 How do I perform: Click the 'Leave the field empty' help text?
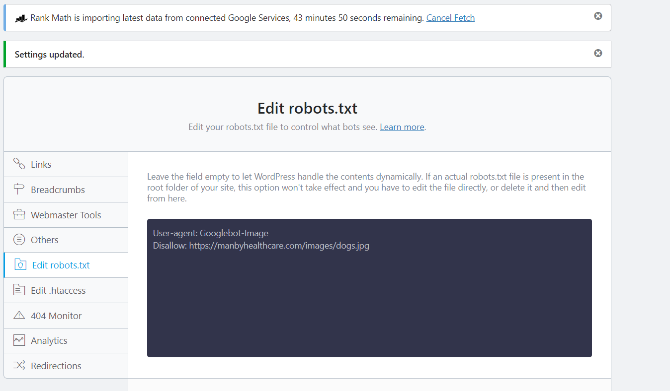click(x=366, y=188)
